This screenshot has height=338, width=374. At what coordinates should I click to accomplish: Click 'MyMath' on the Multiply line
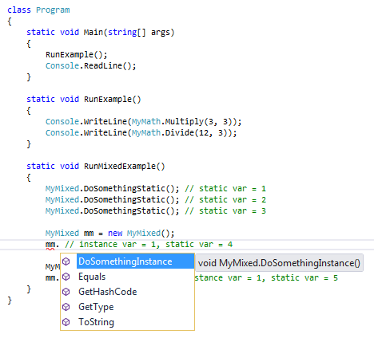[146, 122]
